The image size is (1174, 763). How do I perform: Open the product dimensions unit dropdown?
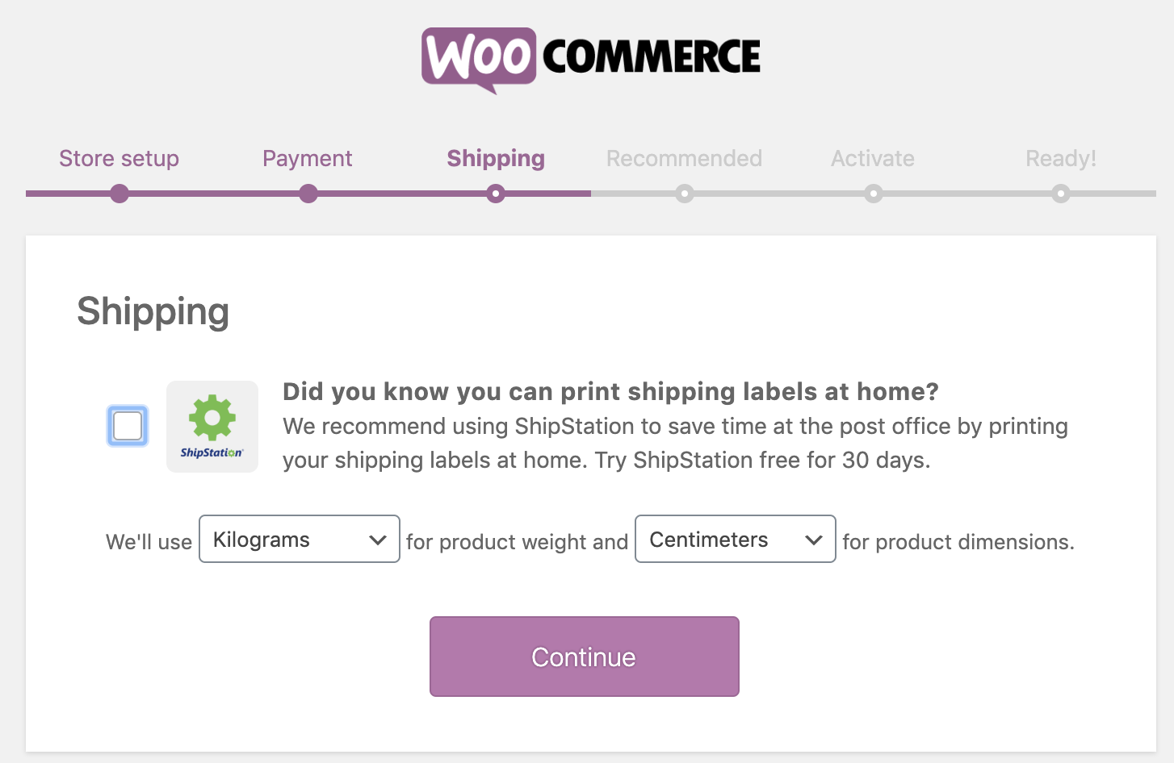[x=735, y=539]
